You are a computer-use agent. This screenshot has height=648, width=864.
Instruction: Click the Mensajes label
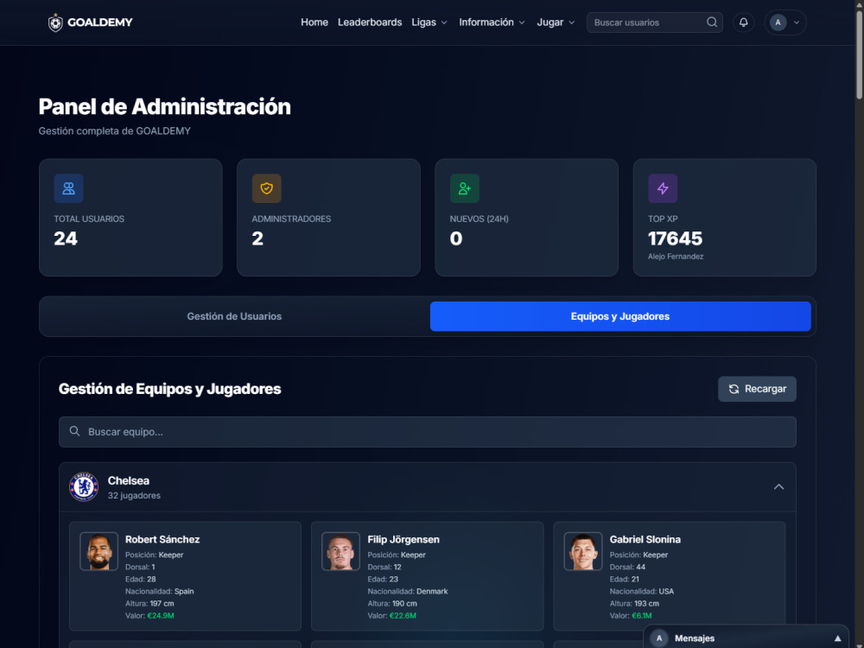(695, 638)
